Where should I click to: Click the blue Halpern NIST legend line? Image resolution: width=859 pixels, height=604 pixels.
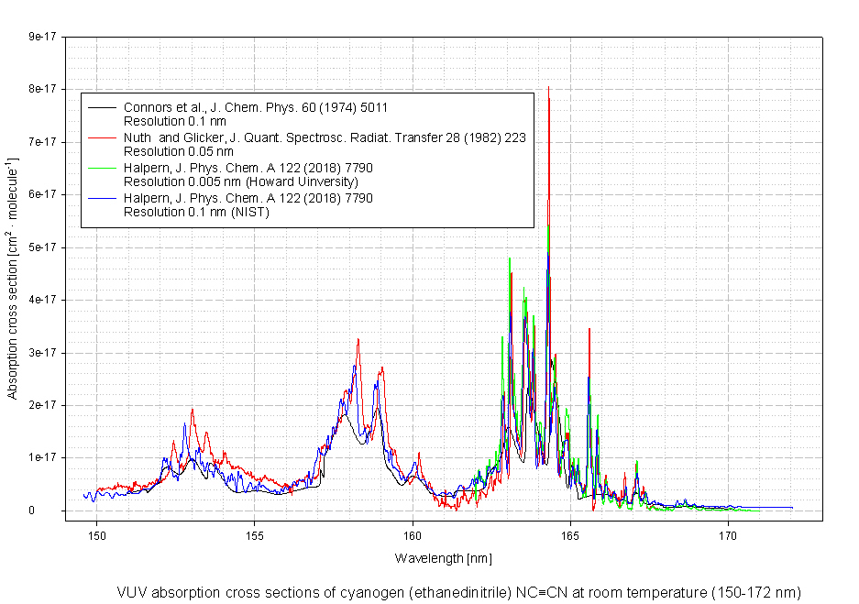(x=103, y=198)
